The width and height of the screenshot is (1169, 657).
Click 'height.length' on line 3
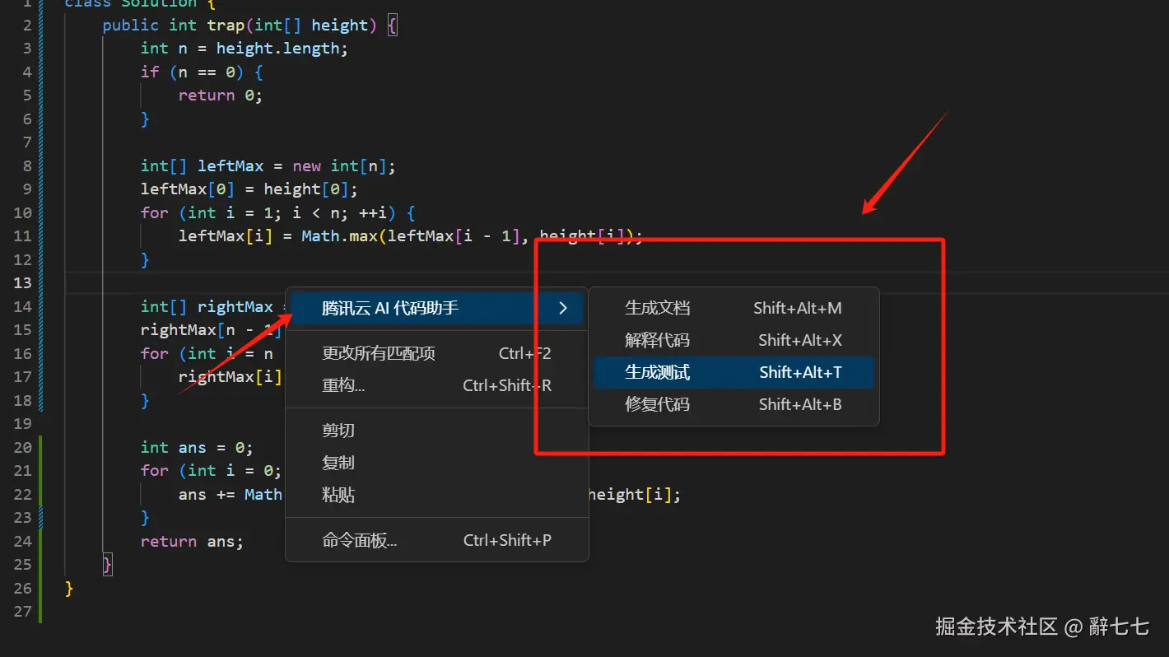coord(277,49)
